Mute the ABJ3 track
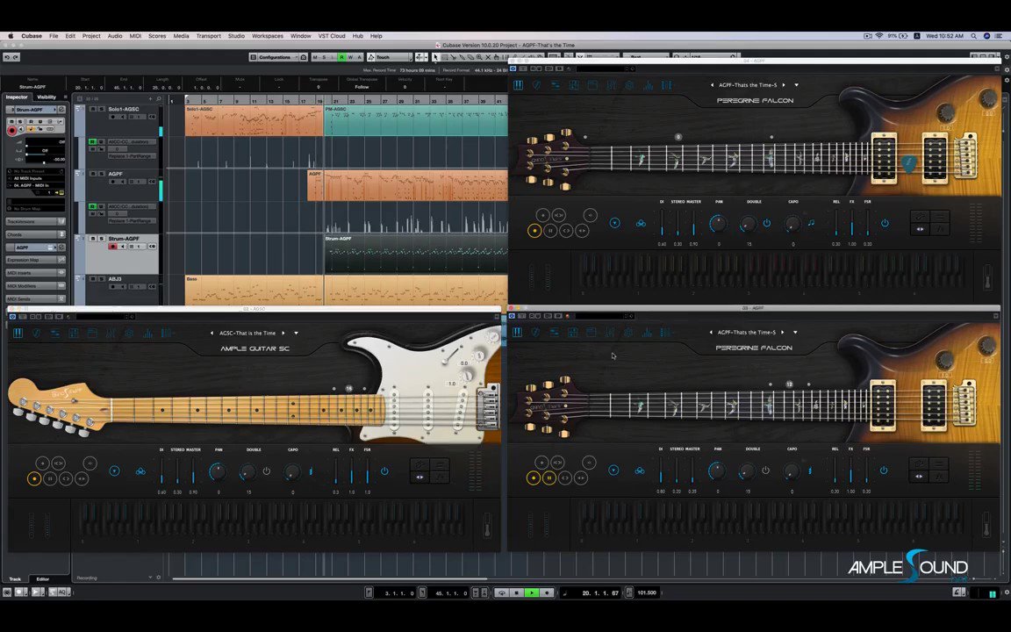 point(93,278)
